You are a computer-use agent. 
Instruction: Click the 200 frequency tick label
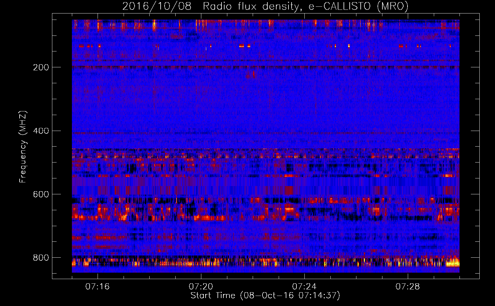[41, 67]
